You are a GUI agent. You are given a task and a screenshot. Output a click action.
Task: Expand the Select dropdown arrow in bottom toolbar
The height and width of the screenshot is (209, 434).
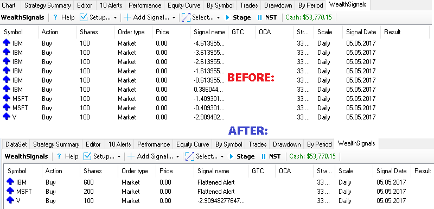coord(222,157)
